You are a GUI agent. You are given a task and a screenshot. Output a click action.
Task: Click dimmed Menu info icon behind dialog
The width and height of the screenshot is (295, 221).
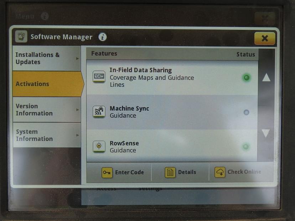pos(45,16)
